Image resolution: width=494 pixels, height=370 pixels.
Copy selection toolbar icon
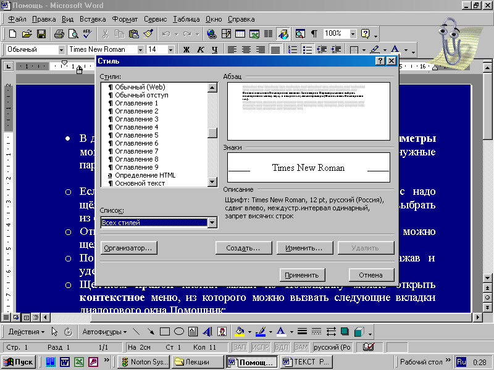click(x=119, y=34)
